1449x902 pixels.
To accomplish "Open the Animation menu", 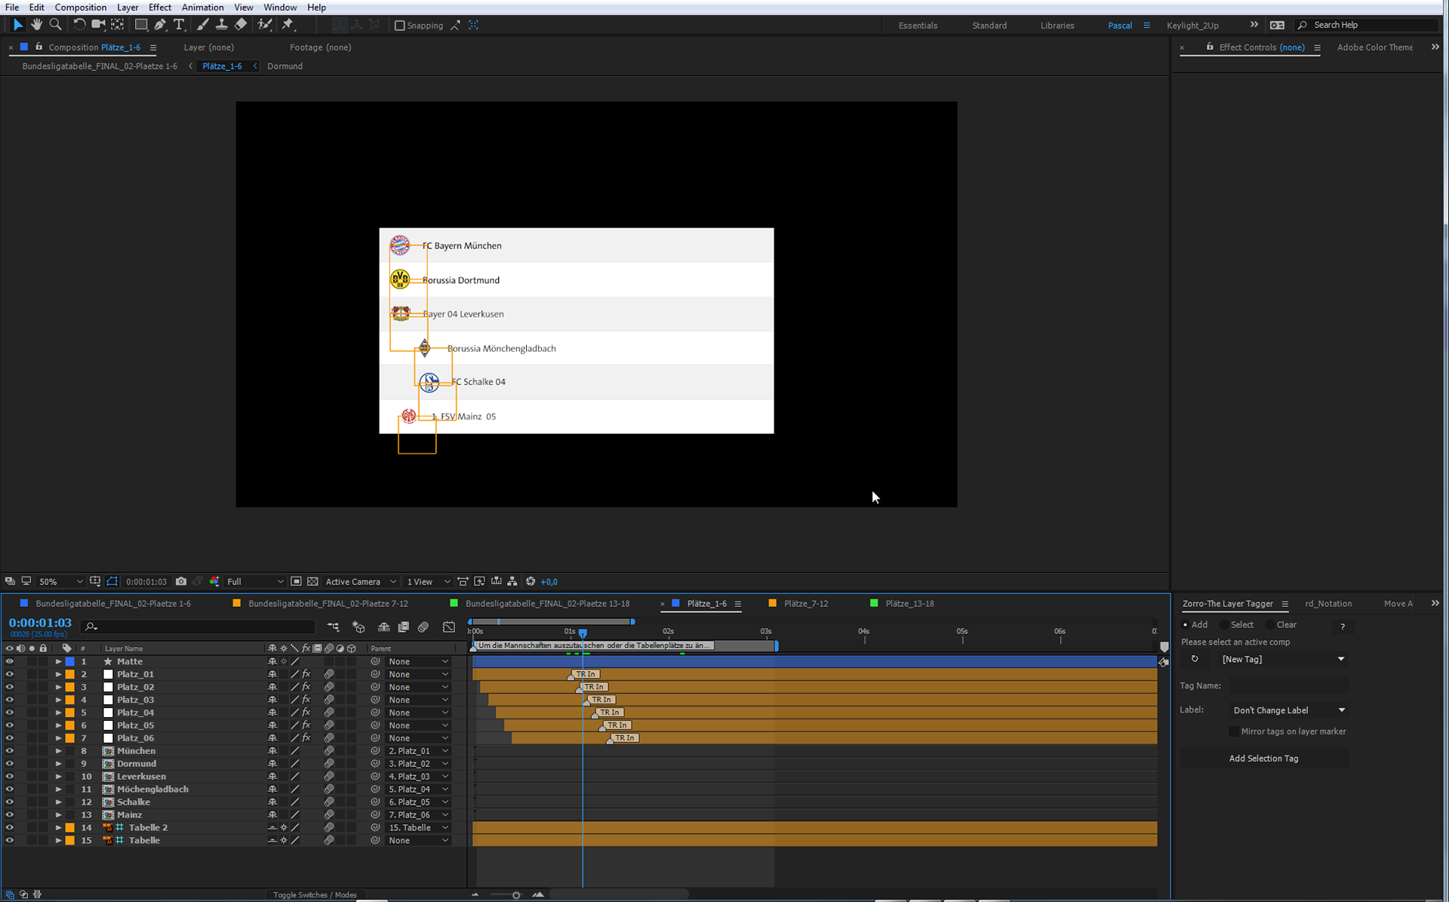I will pyautogui.click(x=202, y=8).
